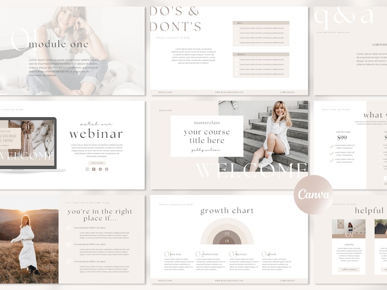
Task: Click the third circled check in right place slide
Action: [68, 261]
